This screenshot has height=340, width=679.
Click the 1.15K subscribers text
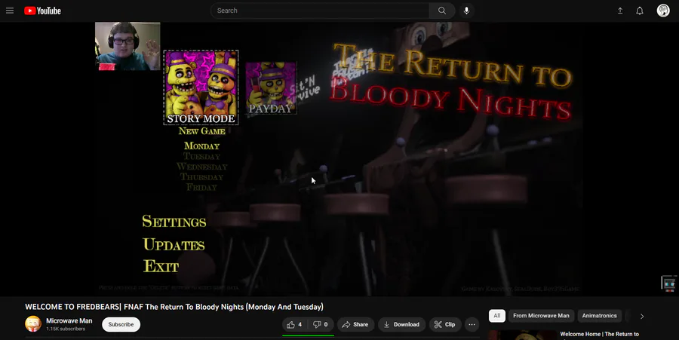[66, 329]
